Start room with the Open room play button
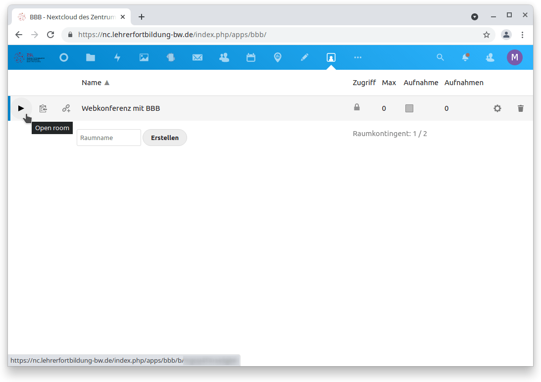The image size is (541, 382). pos(21,108)
